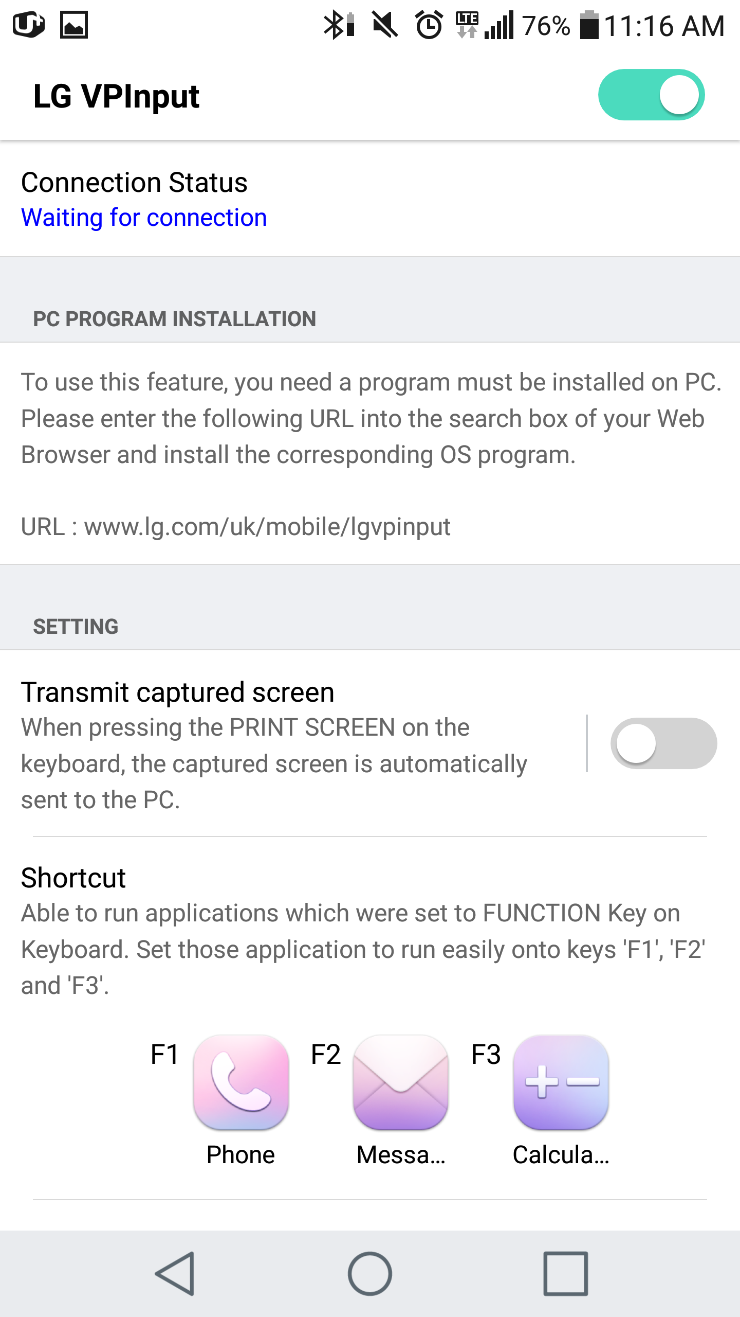Screen dimensions: 740x1317
Task: Select the Shortcut setting title
Action: coord(73,878)
